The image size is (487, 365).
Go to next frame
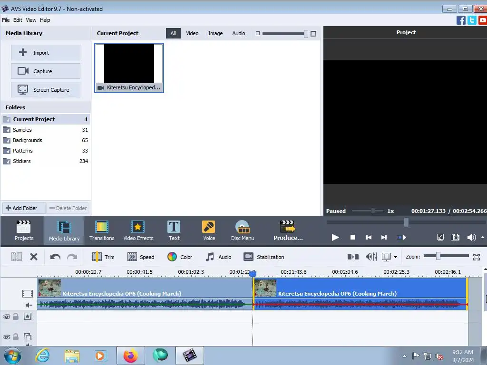coord(384,238)
